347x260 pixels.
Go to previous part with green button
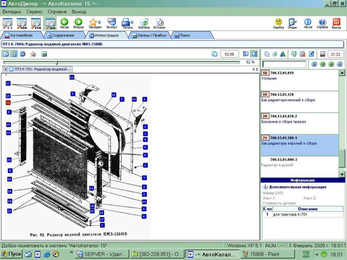[323, 64]
